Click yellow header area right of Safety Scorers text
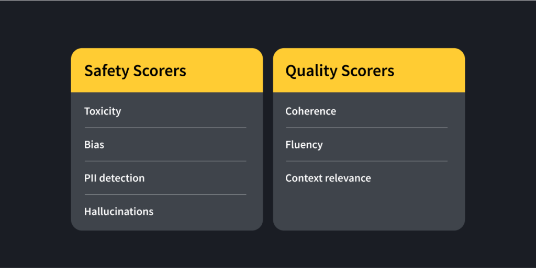Screen dimensions: 536x268 (225, 71)
